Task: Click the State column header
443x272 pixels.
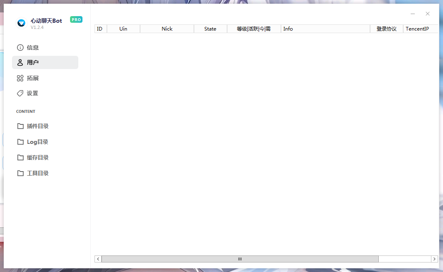Action: click(210, 29)
